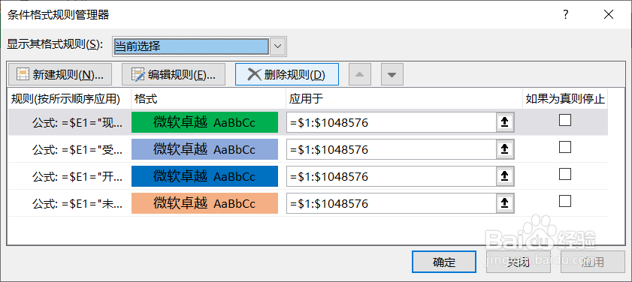Click dark blue format preview swatch

204,176
